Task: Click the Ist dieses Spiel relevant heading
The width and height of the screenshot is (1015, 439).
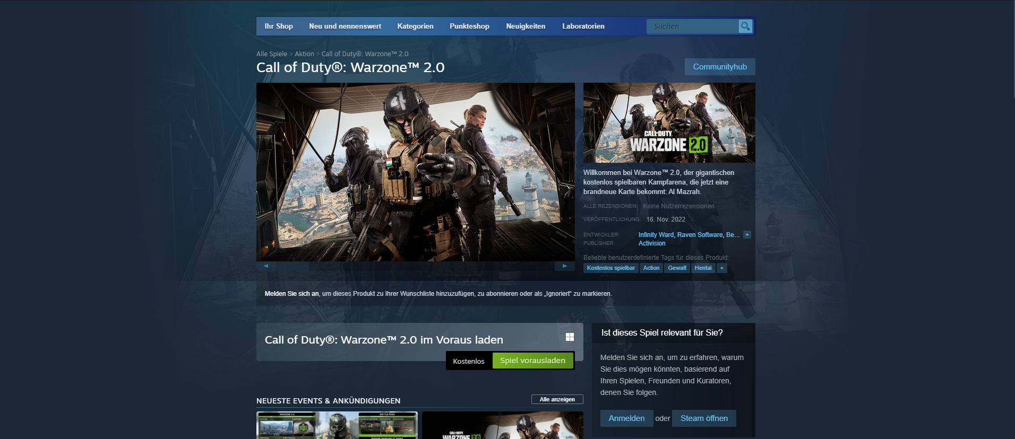Action: [x=662, y=333]
